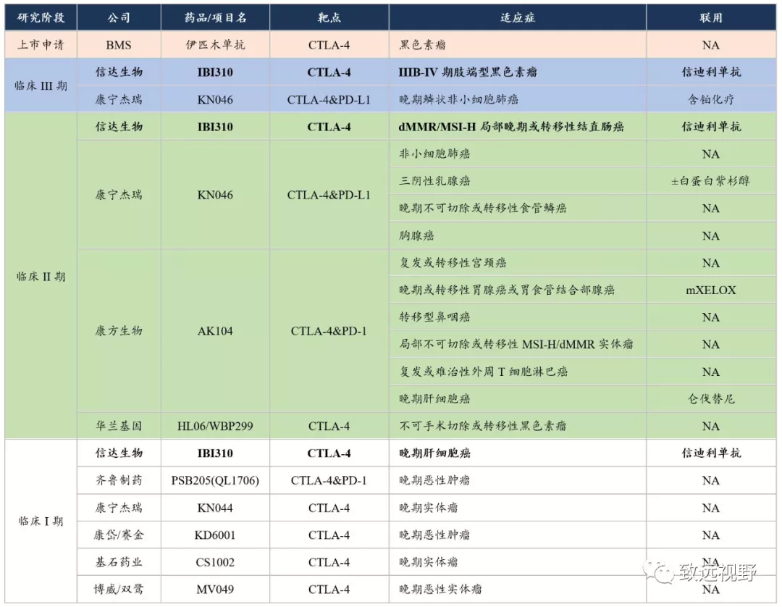Select the 三阴性乳腺癌 indication cell

click(x=518, y=181)
